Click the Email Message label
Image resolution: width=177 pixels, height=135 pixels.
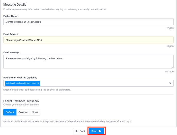point(11,52)
